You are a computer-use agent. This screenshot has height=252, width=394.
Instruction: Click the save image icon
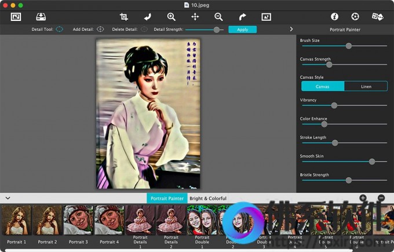point(41,17)
